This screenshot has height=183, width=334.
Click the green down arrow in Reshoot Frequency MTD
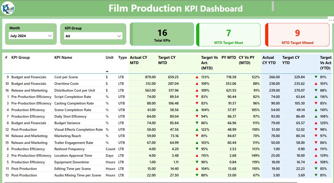[197, 149]
